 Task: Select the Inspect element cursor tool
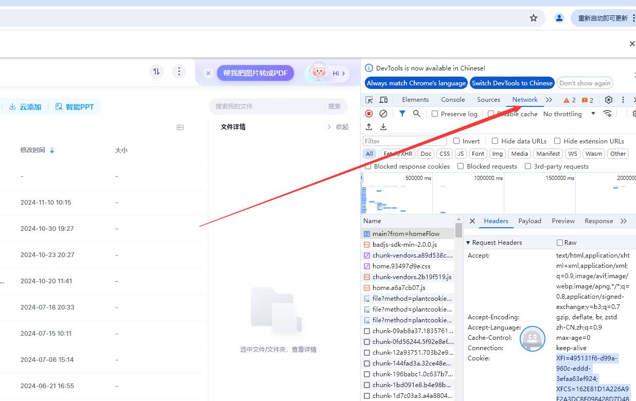coord(368,99)
